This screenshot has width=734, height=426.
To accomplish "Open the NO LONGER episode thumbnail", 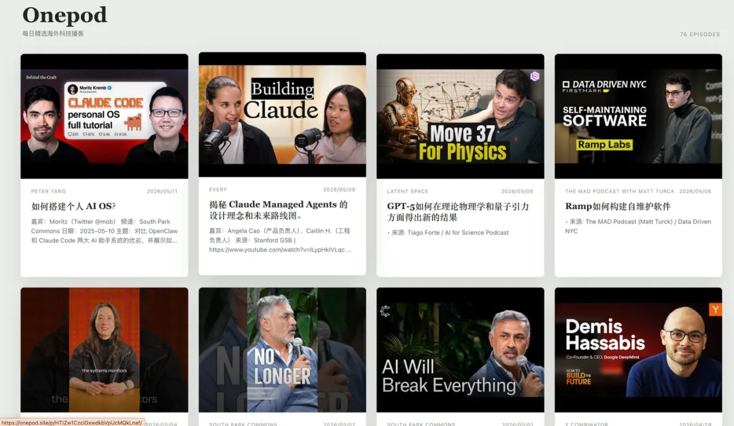I will pyautogui.click(x=282, y=350).
